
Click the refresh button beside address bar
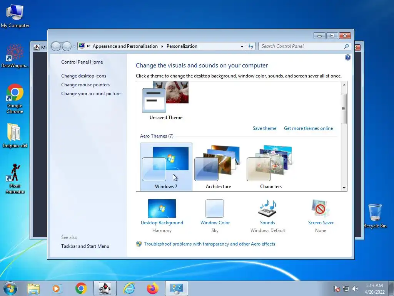coord(251,46)
